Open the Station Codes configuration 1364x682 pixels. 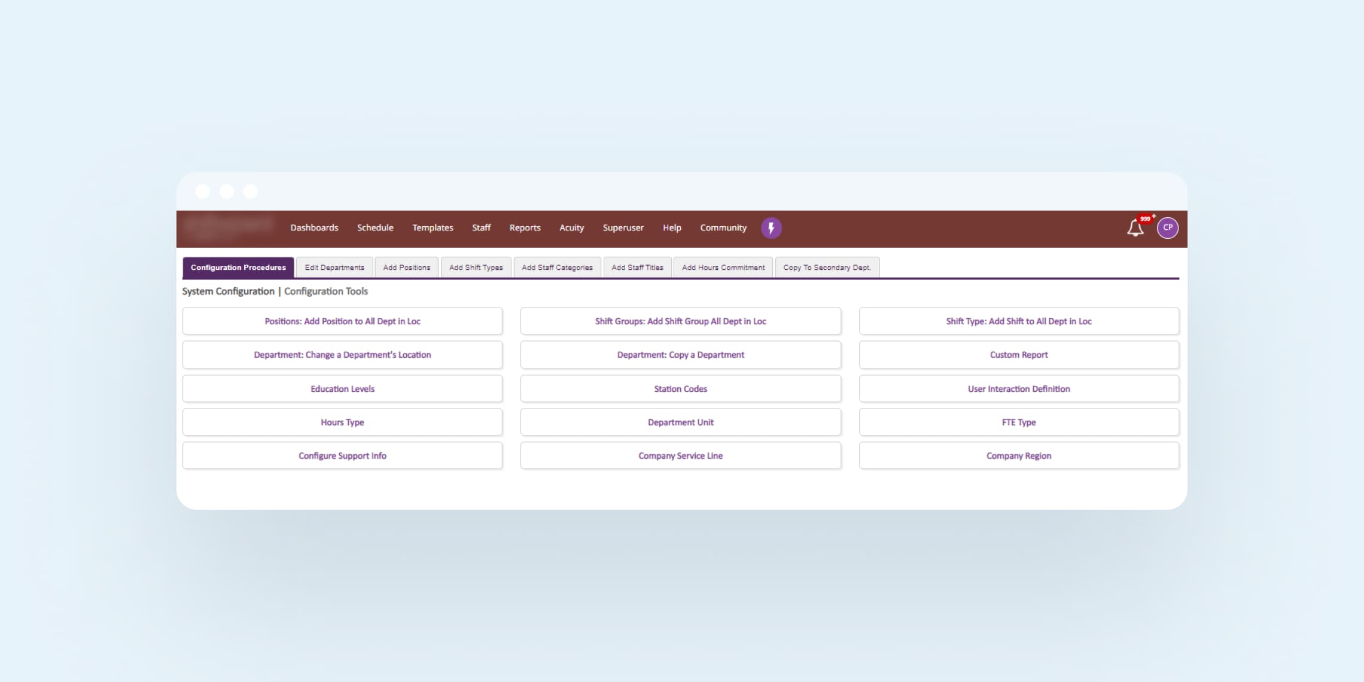tap(680, 389)
